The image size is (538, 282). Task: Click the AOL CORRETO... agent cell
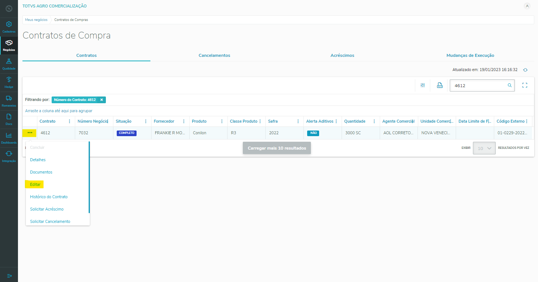click(x=398, y=133)
